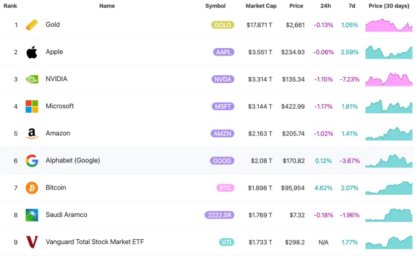Click the Vanguard logo icon
This screenshot has width=419, height=256.
click(x=32, y=242)
